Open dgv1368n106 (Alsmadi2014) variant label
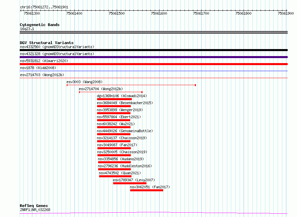The width and height of the screenshot is (297, 217). pyautogui.click(x=122, y=96)
